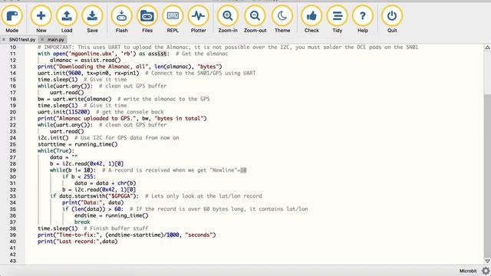Click the 'almanac = assist.read()' line
The width and height of the screenshot is (491, 276).
tap(85, 60)
